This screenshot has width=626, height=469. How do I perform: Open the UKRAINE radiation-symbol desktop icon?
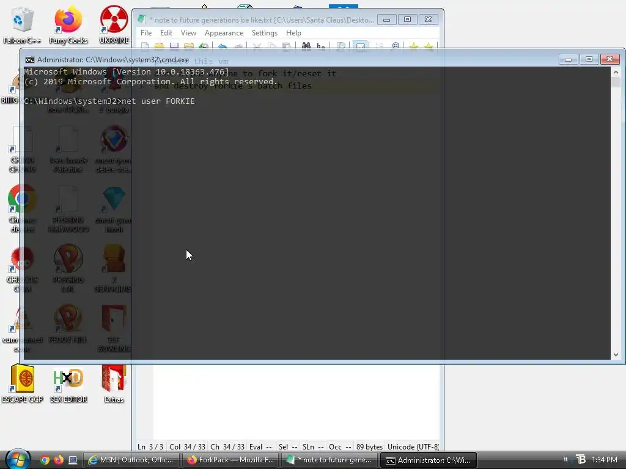click(114, 24)
